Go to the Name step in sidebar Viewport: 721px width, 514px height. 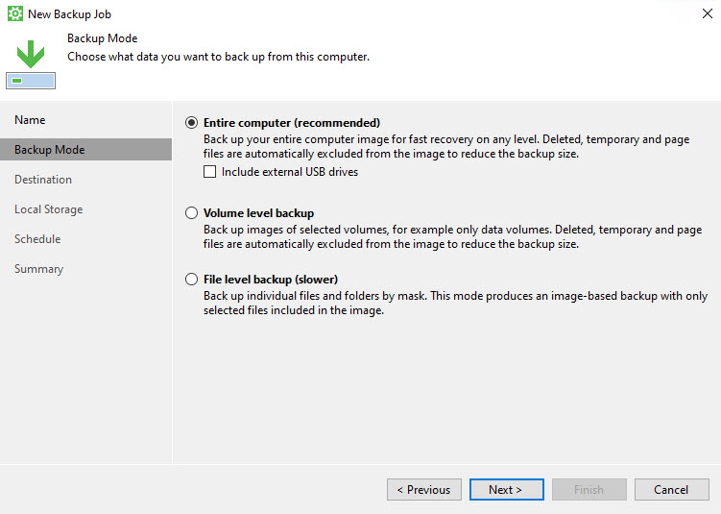pyautogui.click(x=30, y=120)
